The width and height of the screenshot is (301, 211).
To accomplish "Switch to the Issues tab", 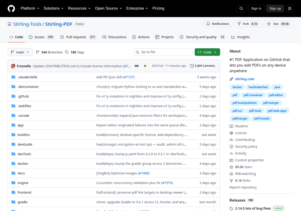I will point(41,37).
